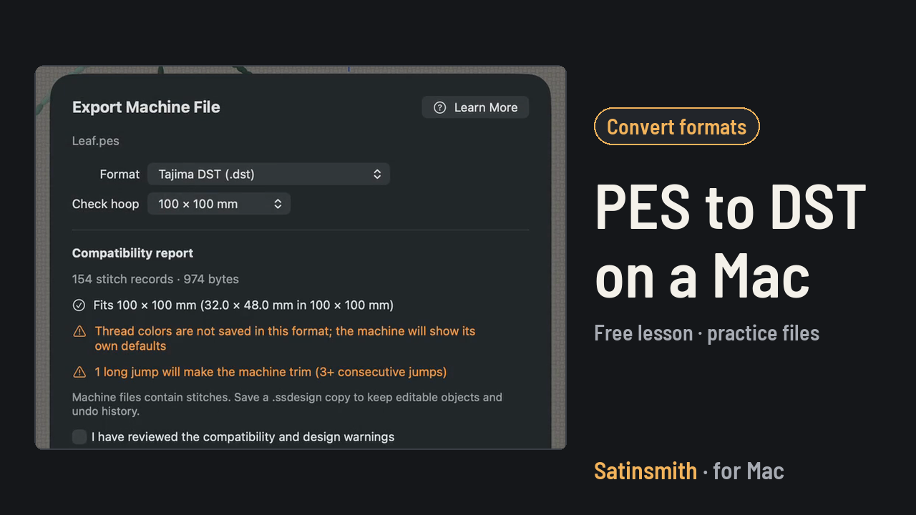Click the question mark help icon
Image resolution: width=916 pixels, height=515 pixels.
coord(440,107)
